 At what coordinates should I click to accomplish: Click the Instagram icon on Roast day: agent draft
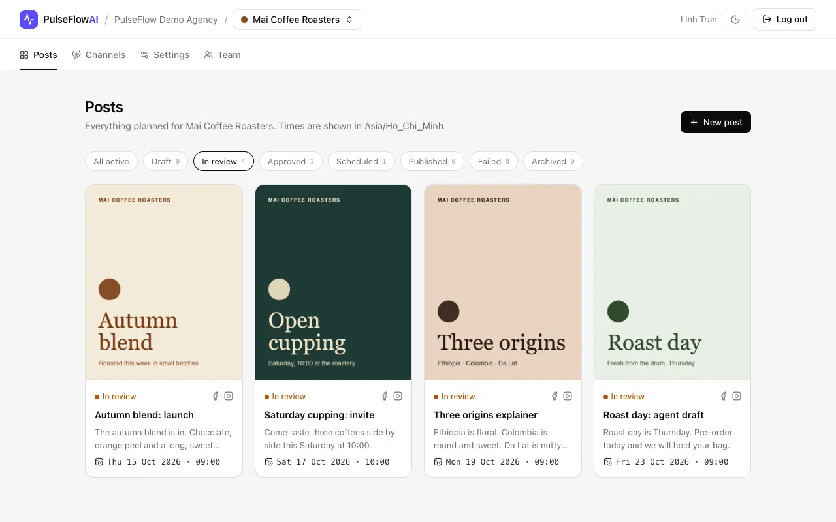pos(737,396)
